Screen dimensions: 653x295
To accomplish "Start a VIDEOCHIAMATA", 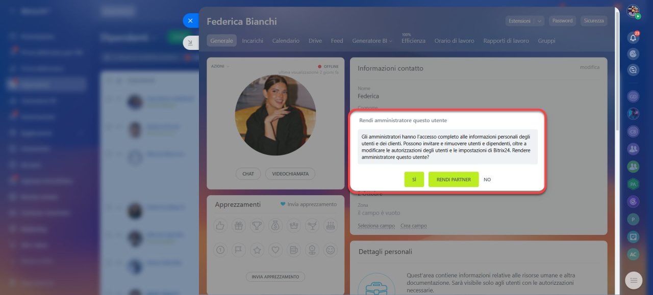I will coord(290,174).
